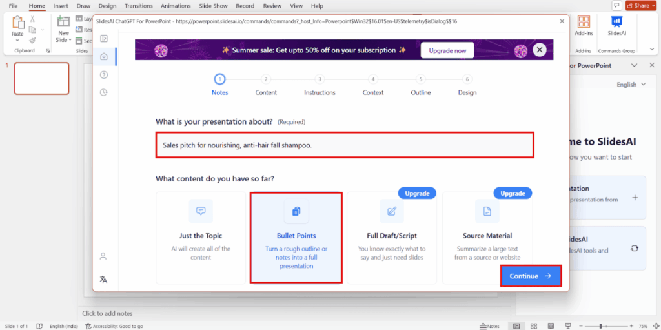The width and height of the screenshot is (661, 330).
Task: Open the English language dropdown
Action: (626, 85)
